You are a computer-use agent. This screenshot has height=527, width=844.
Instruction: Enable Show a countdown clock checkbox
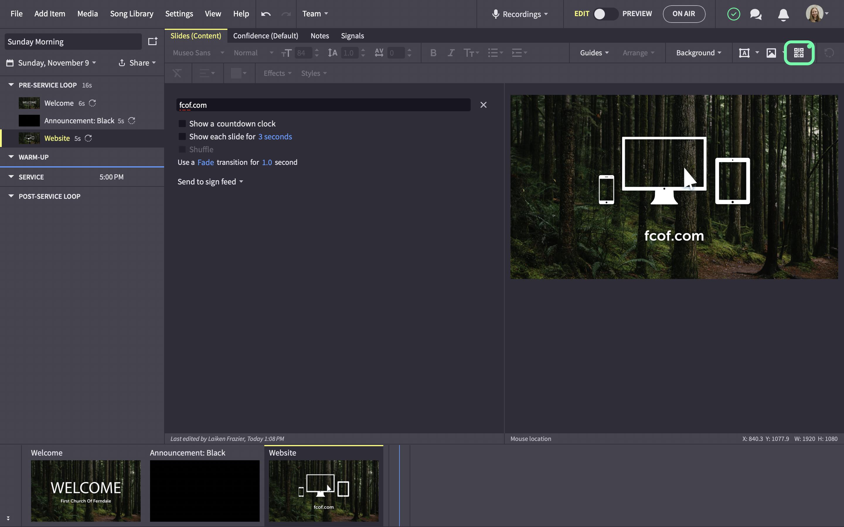point(182,124)
